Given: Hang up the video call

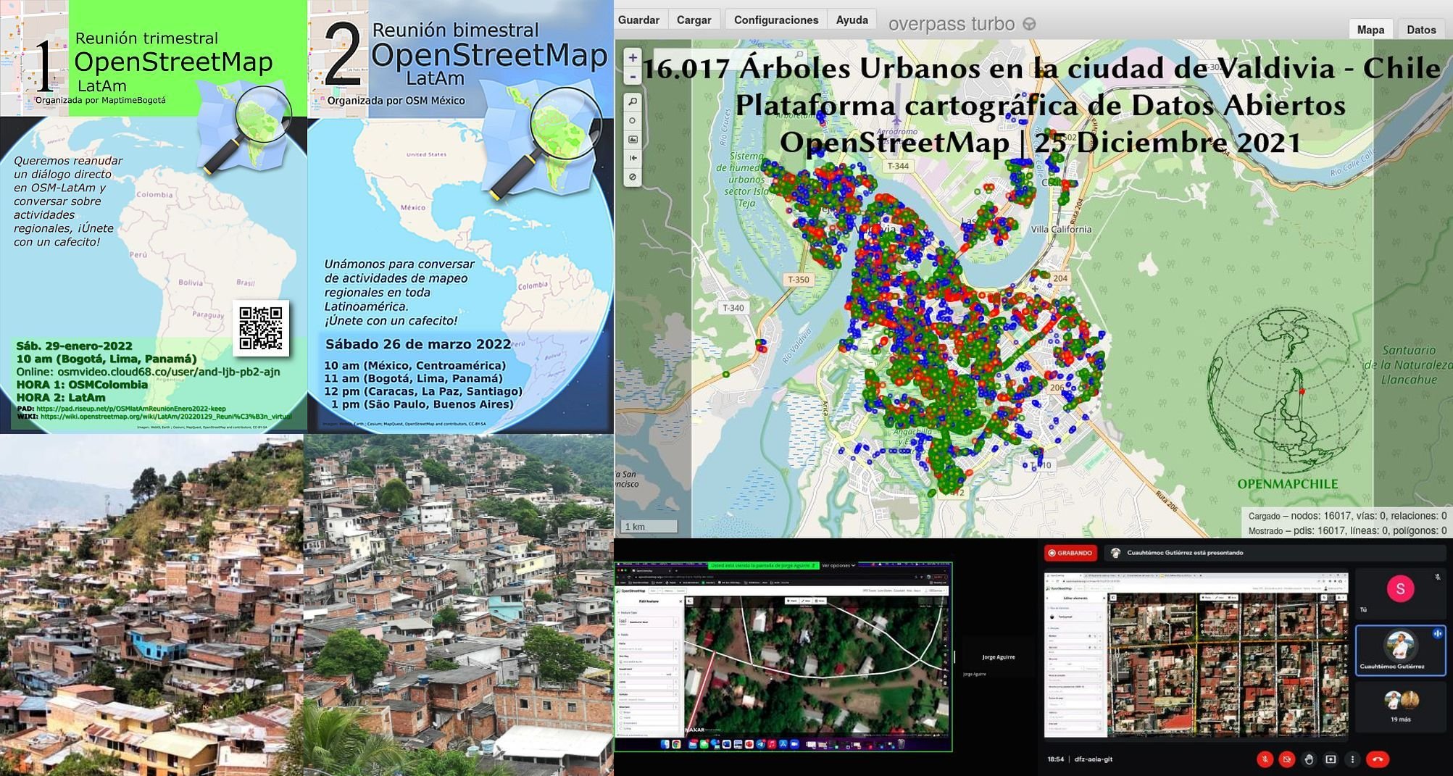Looking at the screenshot, I should coord(1378,759).
